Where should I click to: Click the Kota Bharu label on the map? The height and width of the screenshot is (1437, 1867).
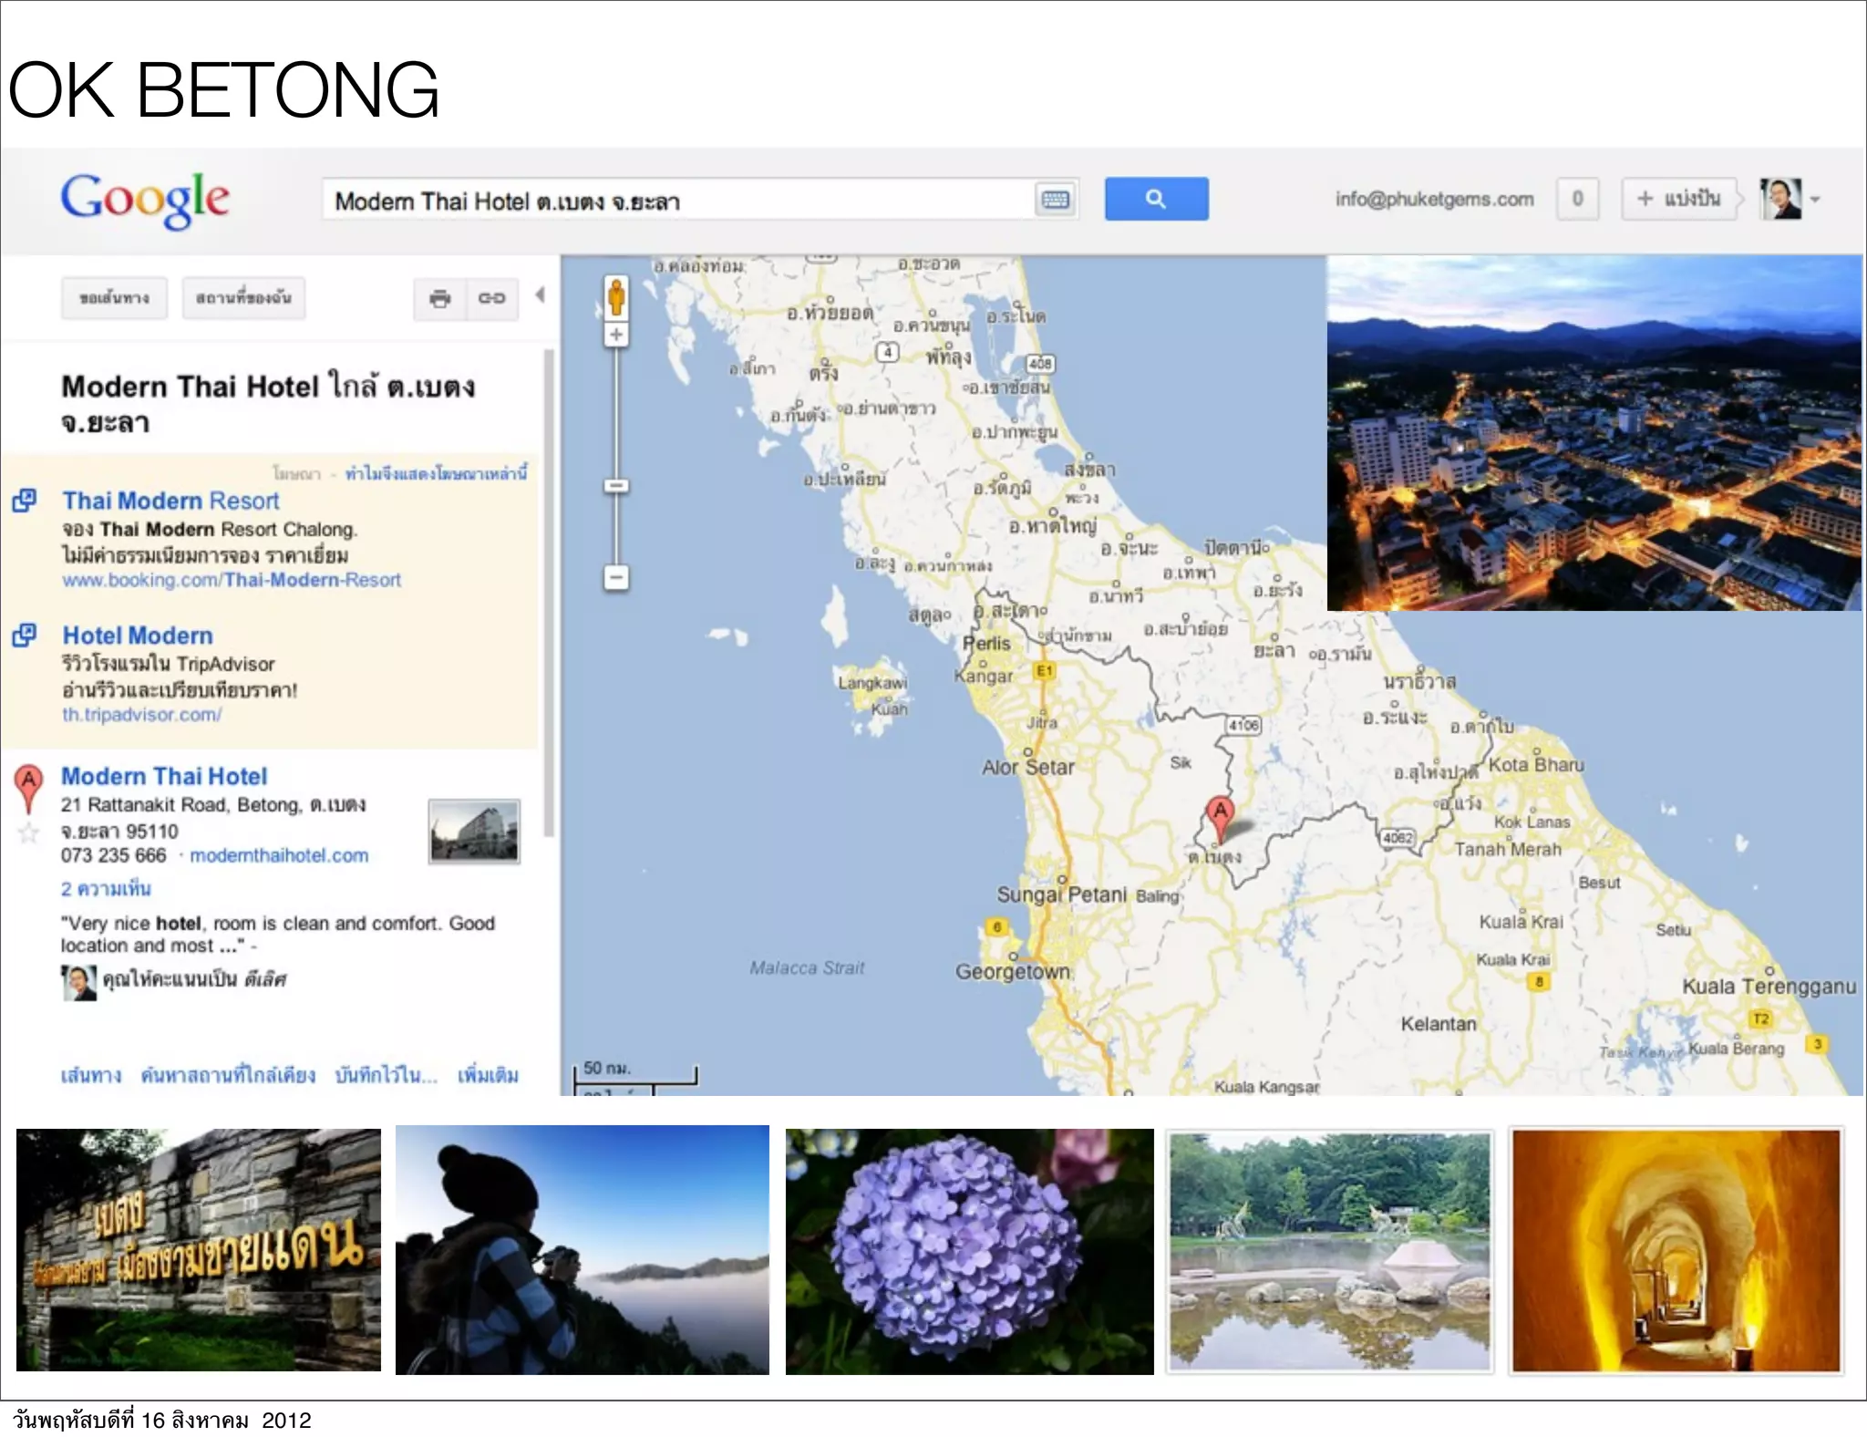1536,765
